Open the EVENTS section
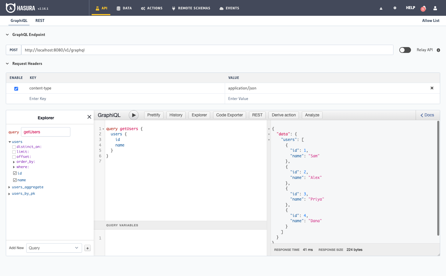The width and height of the screenshot is (446, 276). [x=229, y=8]
